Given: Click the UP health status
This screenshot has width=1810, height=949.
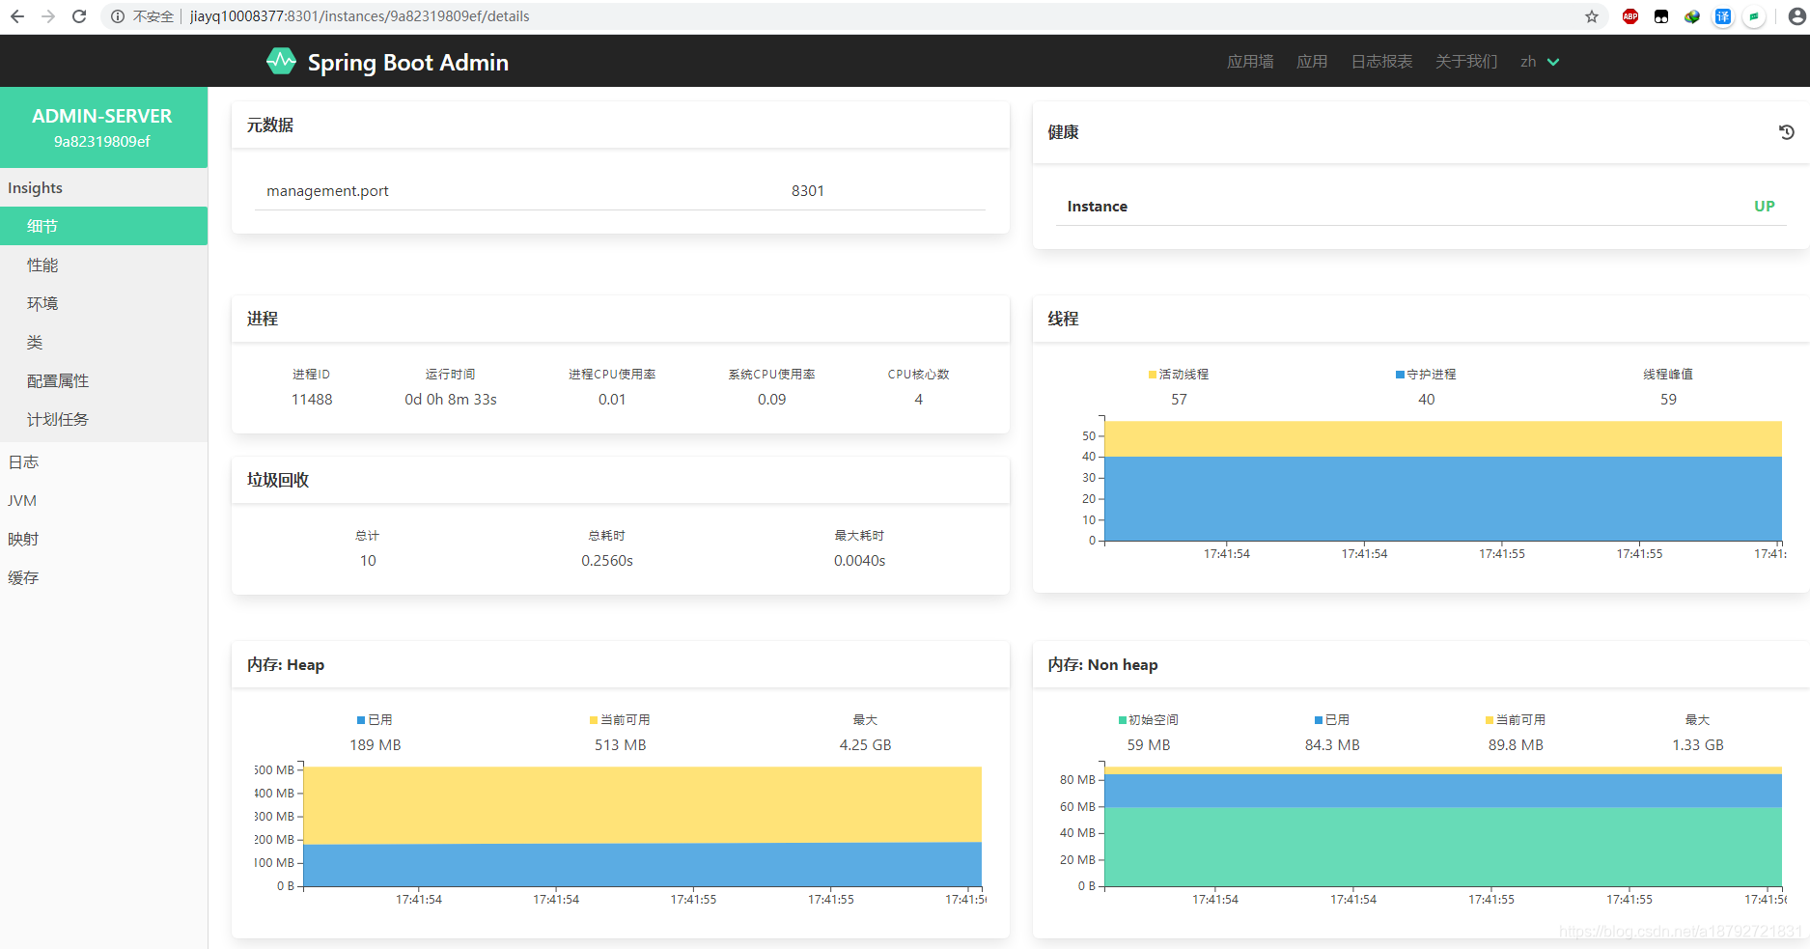Looking at the screenshot, I should pos(1764,207).
